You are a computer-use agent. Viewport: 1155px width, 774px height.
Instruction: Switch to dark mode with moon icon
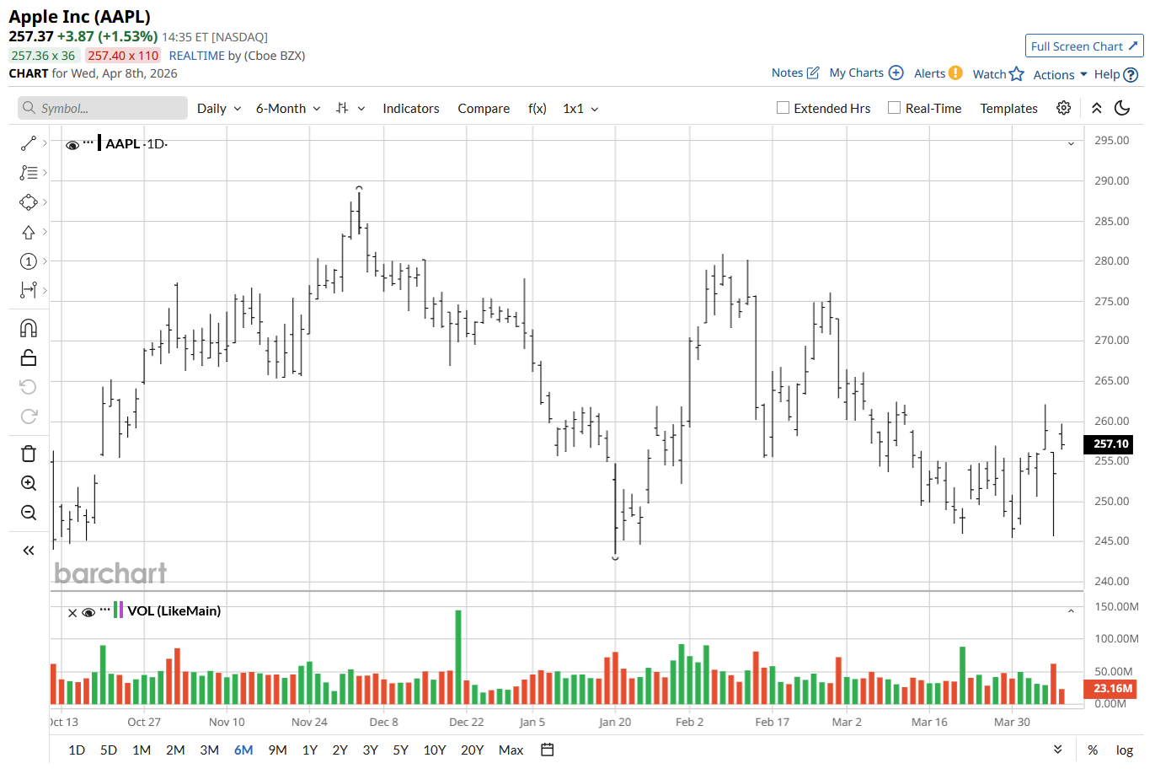(1122, 108)
